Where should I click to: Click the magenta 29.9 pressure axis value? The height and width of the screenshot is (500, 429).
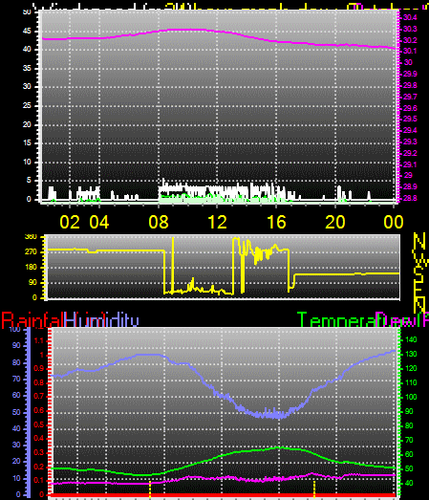point(410,74)
